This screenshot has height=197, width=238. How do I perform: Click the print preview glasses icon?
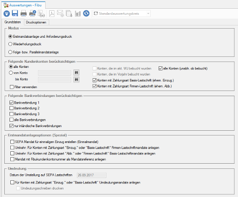[x=41, y=14]
